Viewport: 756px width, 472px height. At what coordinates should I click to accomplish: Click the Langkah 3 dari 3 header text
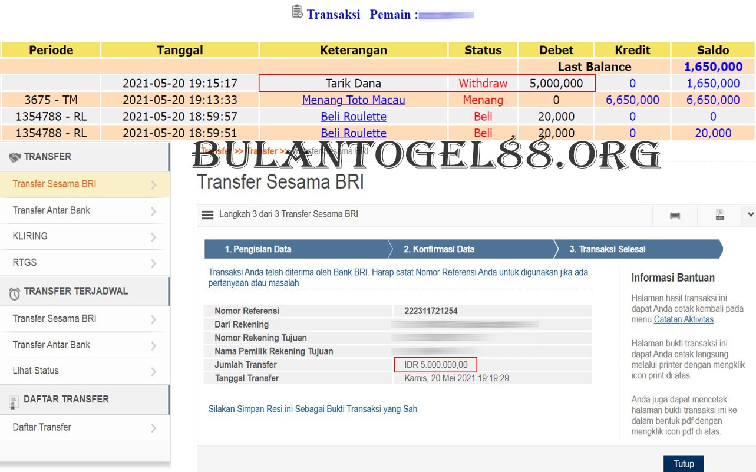coord(289,214)
